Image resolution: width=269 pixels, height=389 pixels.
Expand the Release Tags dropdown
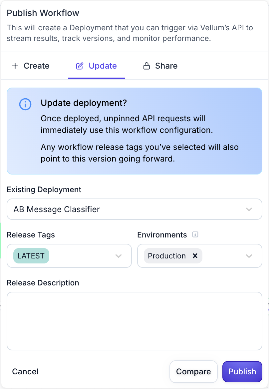[119, 256]
